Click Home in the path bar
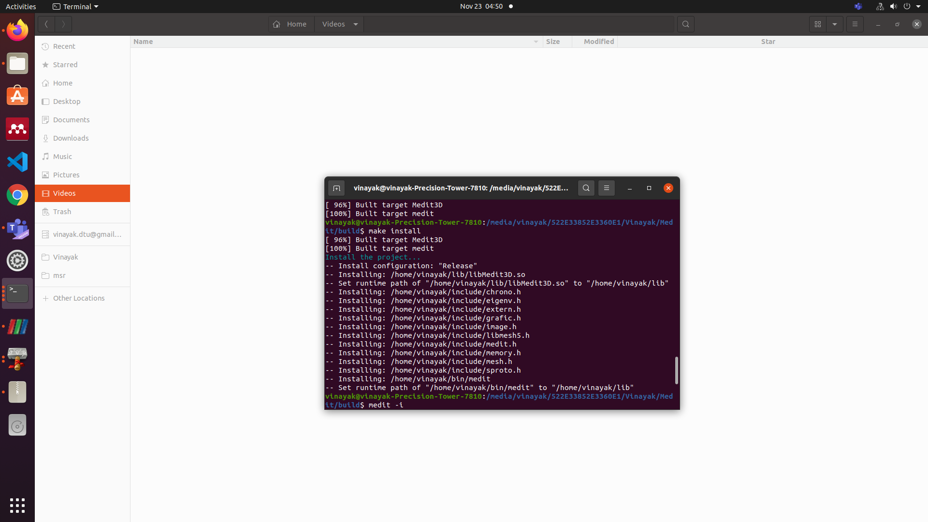This screenshot has width=928, height=522. pyautogui.click(x=290, y=24)
